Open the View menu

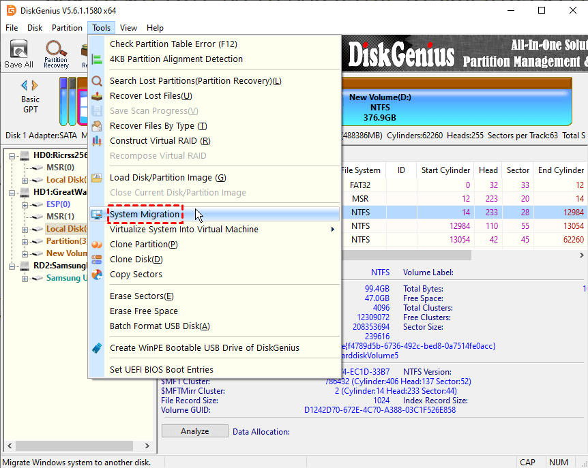(x=128, y=28)
